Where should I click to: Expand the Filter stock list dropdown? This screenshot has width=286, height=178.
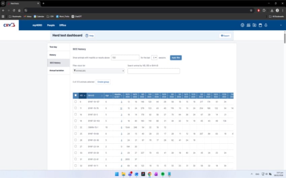pos(99,71)
